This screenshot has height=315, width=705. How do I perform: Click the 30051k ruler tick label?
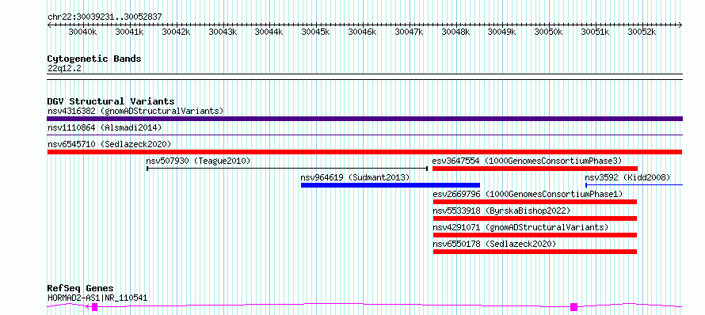coord(596,32)
